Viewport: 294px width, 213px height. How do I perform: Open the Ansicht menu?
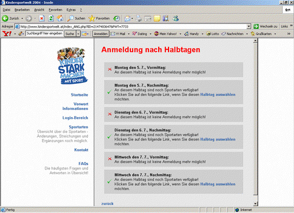point(39,10)
